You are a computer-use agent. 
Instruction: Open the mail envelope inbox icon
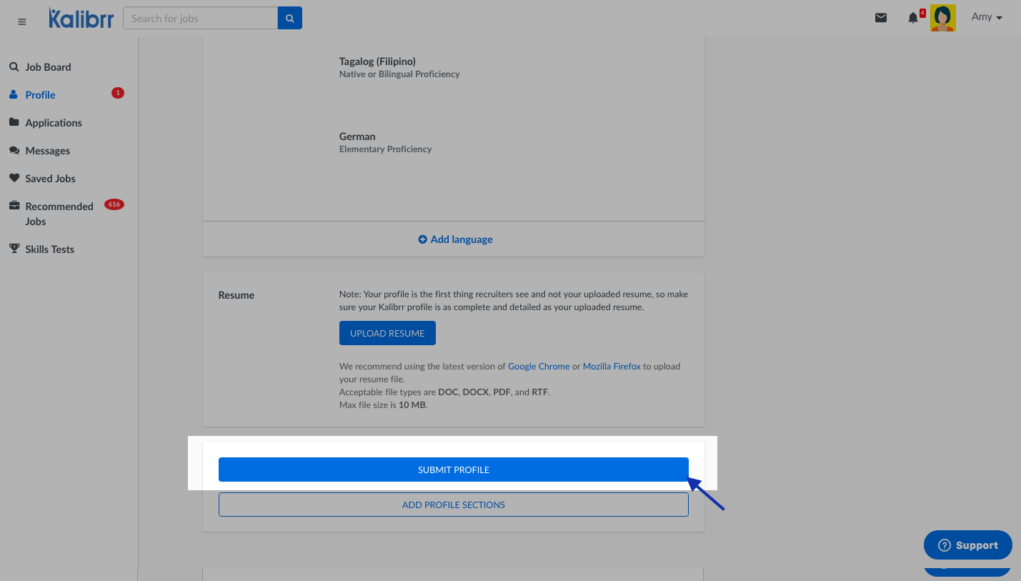[881, 18]
